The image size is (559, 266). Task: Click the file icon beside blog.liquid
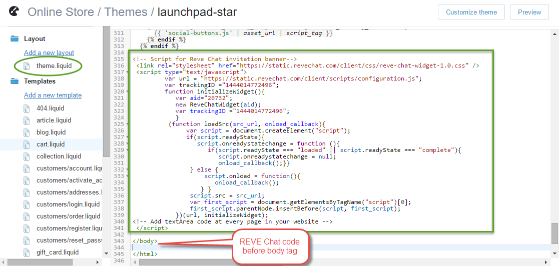point(27,132)
